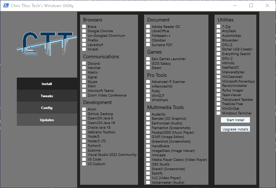Viewport: 276px width, 188px height.
Task: Maximize the Windows Utility window
Action: tap(251, 6)
